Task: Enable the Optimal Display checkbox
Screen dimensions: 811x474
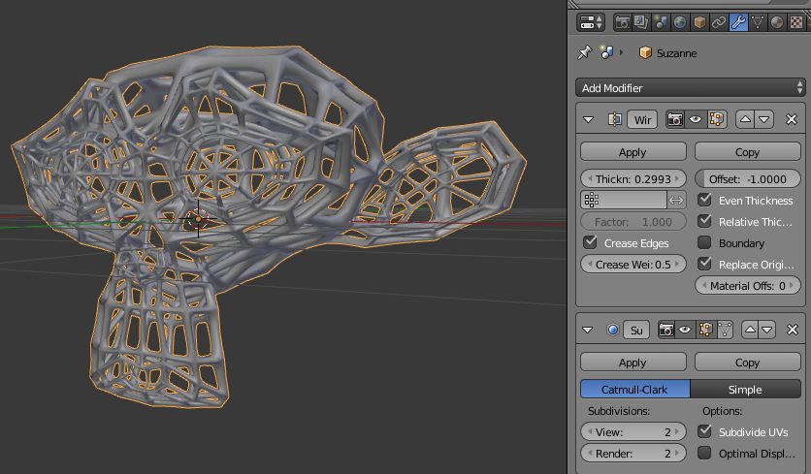Action: tap(704, 453)
